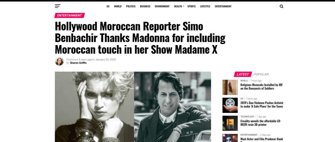This screenshot has height=142, width=335.
Task: Click the Entertainment category badge
Action: [69, 16]
